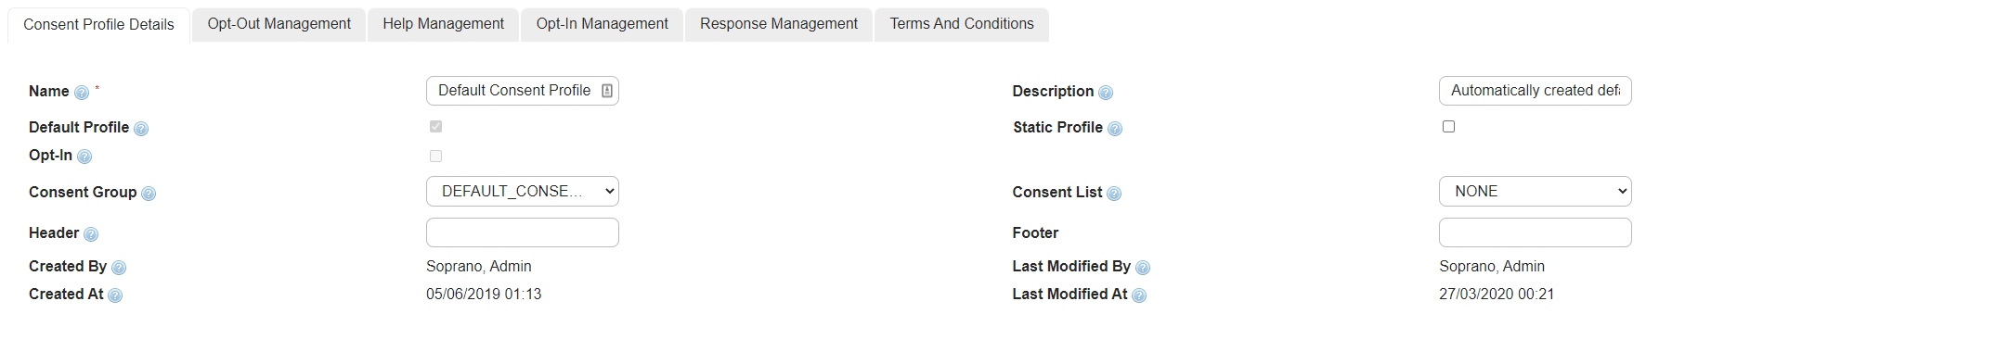1996x339 pixels.
Task: Click help icon next to Consent List
Action: tap(1114, 194)
